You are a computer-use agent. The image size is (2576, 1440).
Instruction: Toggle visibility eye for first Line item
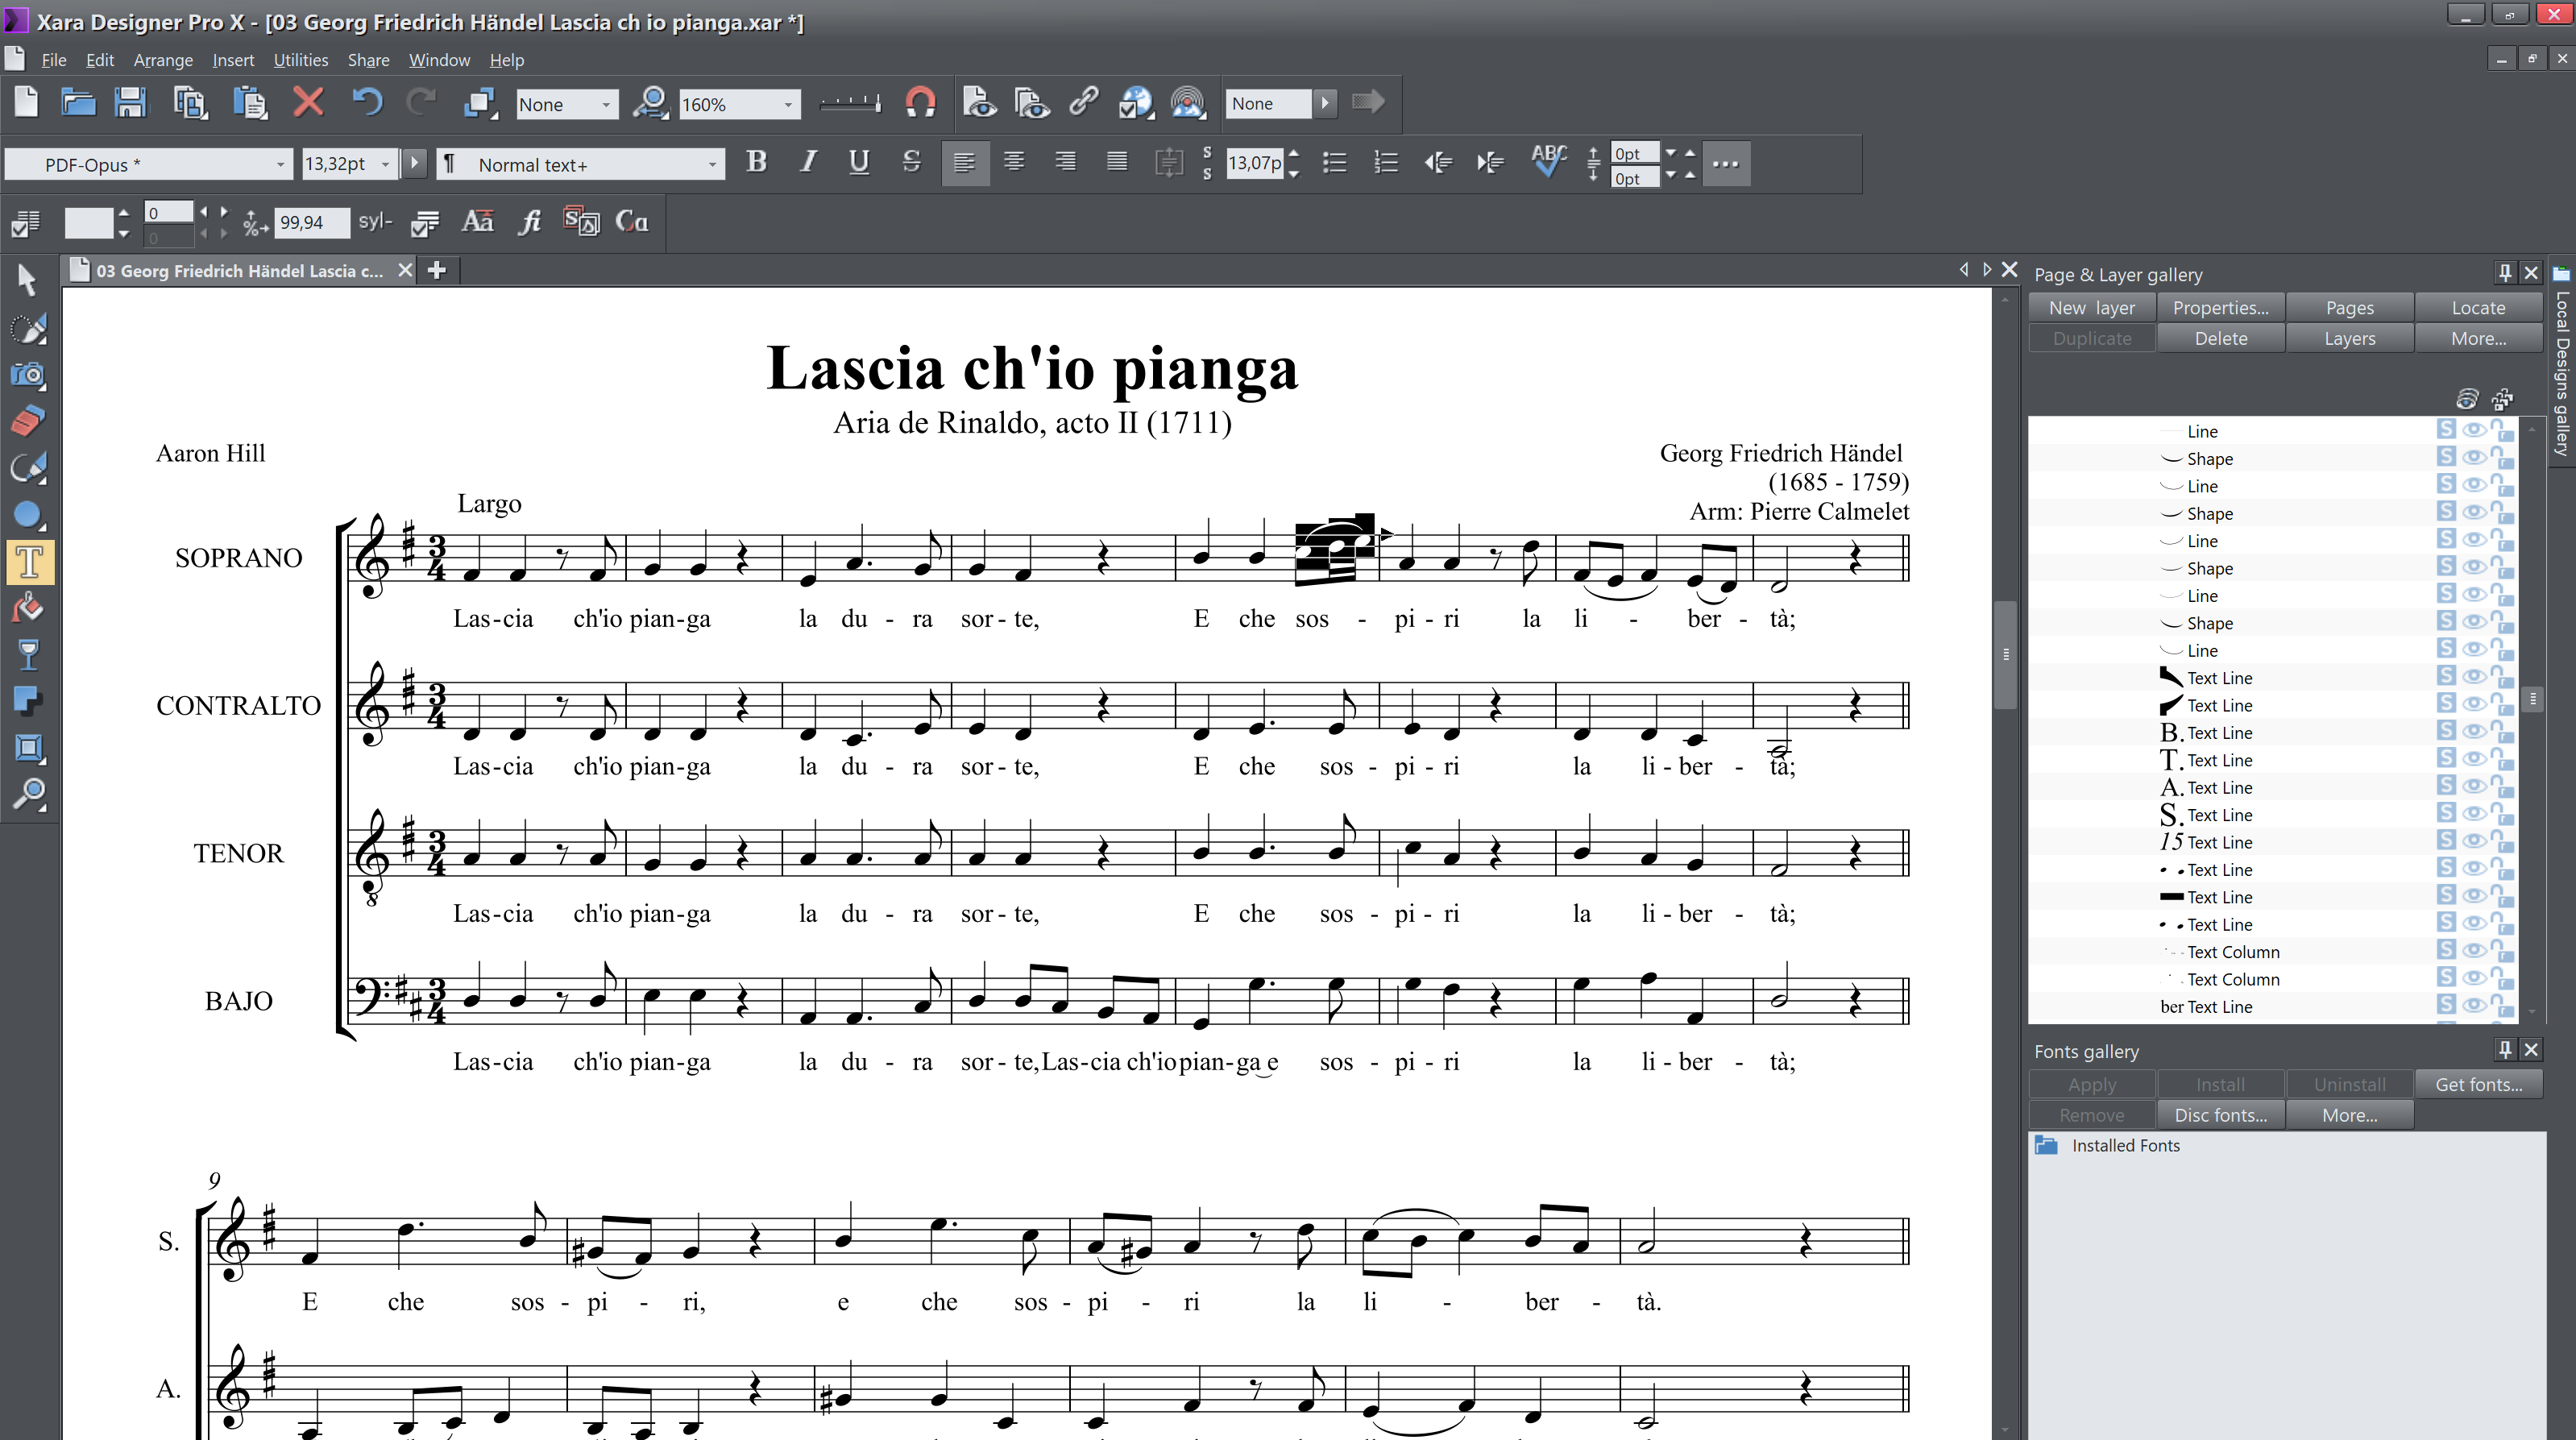[x=2473, y=430]
